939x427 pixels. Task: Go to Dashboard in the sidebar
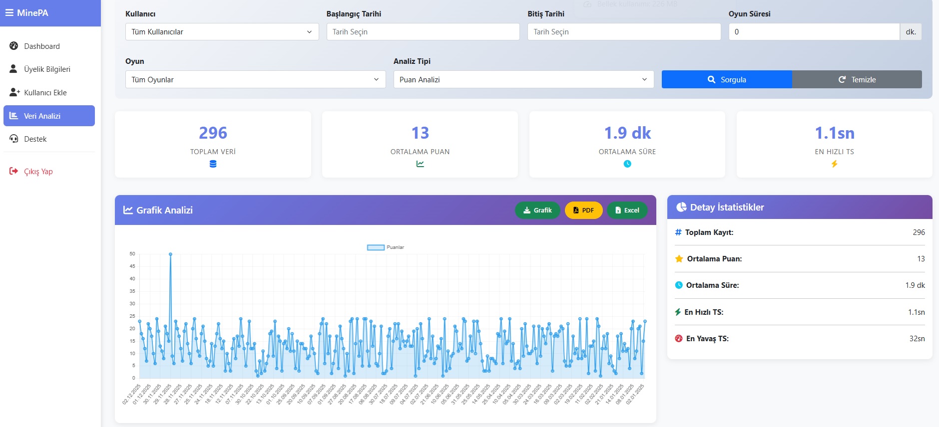pos(42,46)
